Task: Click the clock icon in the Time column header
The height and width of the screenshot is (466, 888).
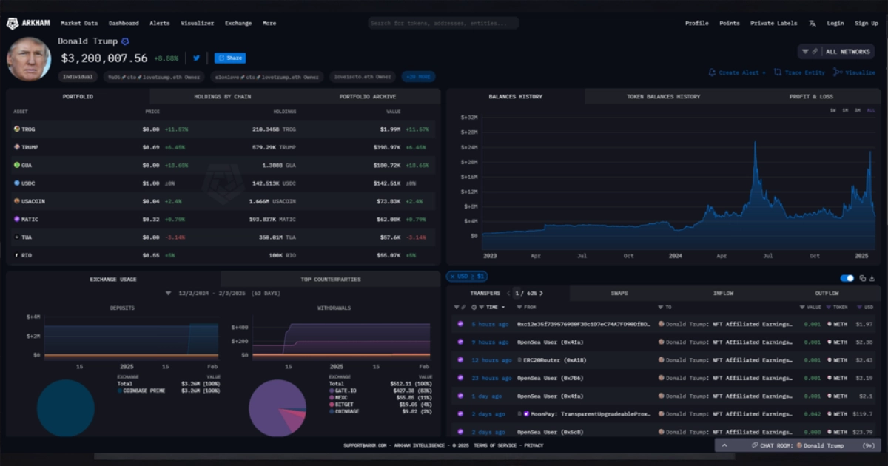Action: click(474, 307)
